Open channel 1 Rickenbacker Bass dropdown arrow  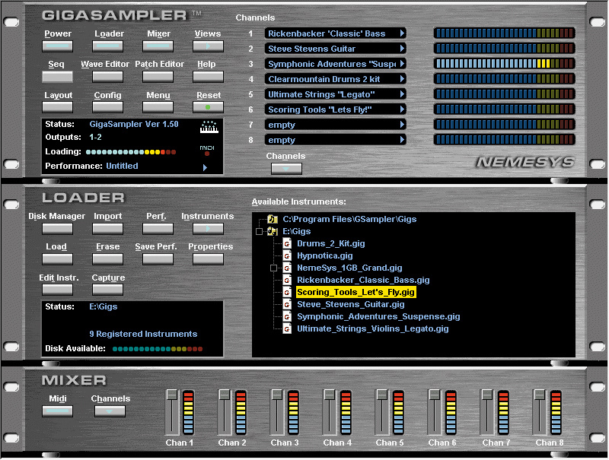click(402, 33)
